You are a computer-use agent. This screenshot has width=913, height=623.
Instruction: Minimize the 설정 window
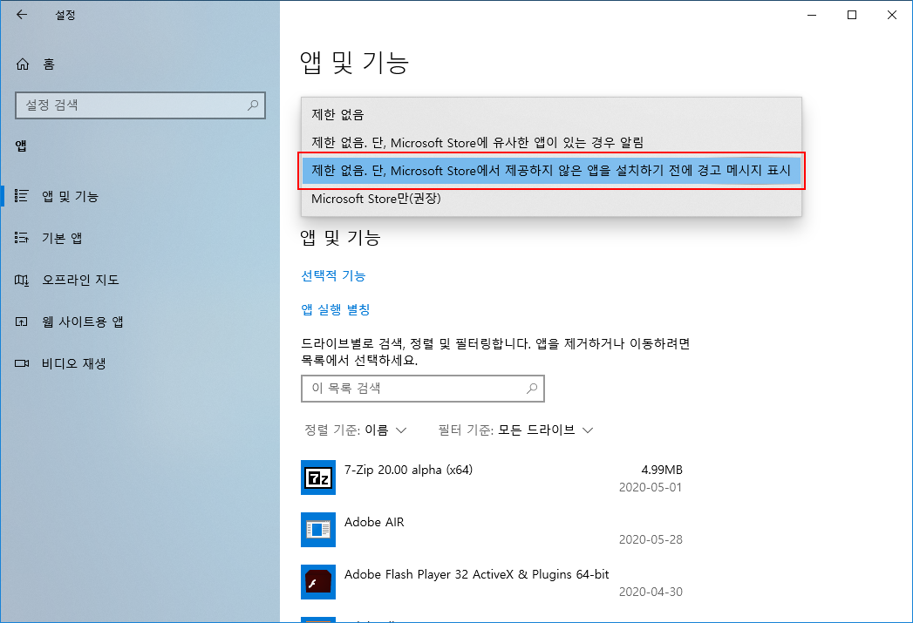click(x=812, y=15)
